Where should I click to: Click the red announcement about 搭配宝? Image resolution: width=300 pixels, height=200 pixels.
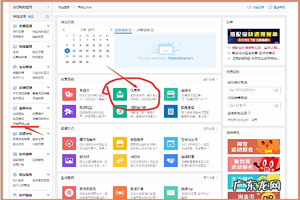coord(255,47)
